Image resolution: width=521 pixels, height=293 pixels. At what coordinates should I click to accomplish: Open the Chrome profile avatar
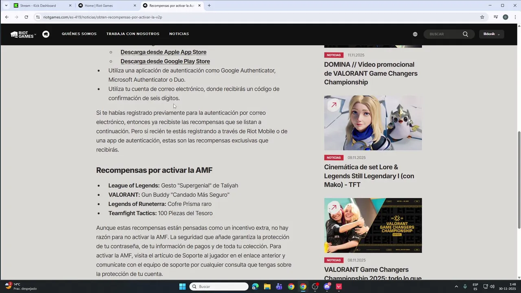506,17
